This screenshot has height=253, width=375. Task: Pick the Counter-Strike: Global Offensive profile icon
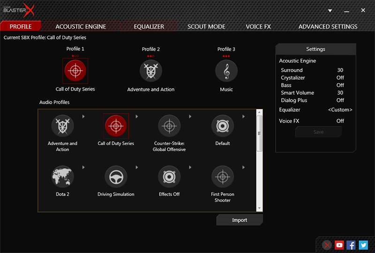169,126
